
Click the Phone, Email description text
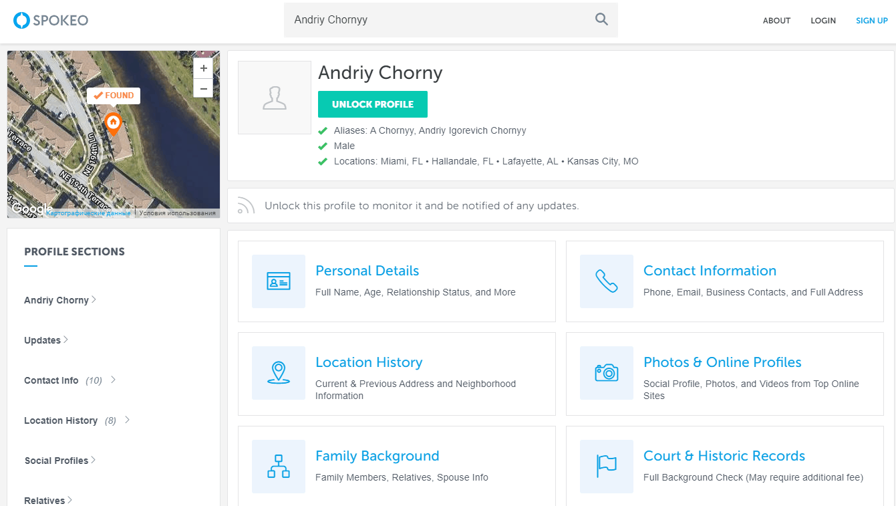click(x=753, y=292)
